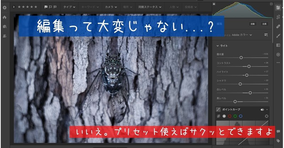Open the 人物 filter dropdown
The height and width of the screenshot is (148, 284).
[174, 7]
